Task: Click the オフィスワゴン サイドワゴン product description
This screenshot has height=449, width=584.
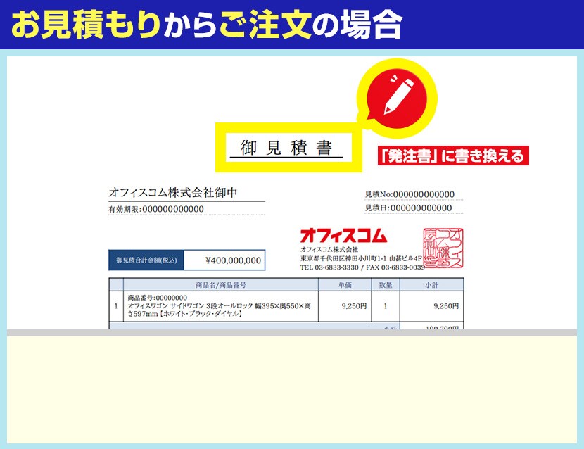Action: (x=219, y=310)
